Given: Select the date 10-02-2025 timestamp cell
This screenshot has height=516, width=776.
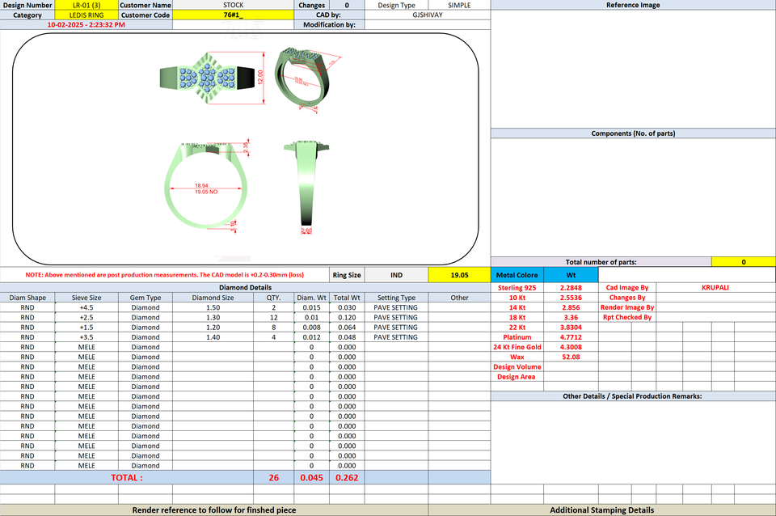Looking at the screenshot, I should tap(86, 25).
